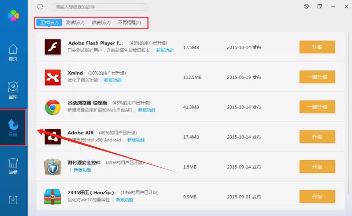Open 新版功能 link for 谷歌浏览器
This screenshot has height=216, width=352.
click(x=147, y=110)
